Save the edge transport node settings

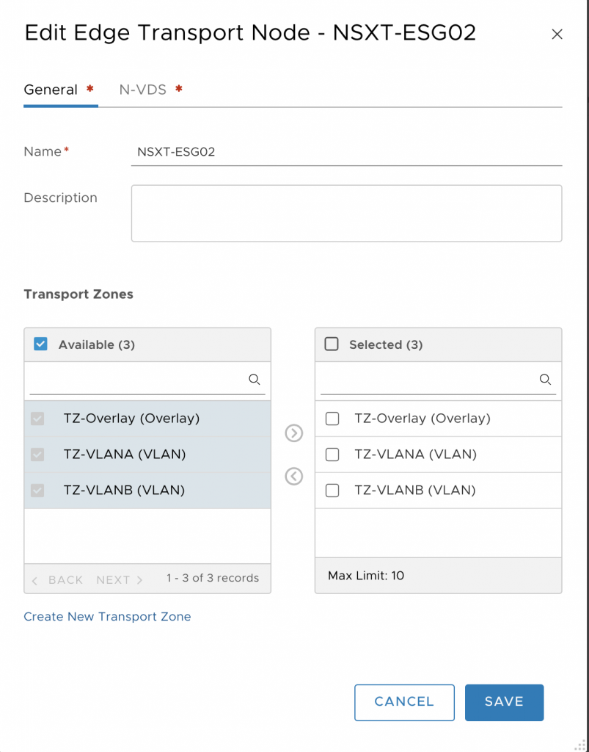pos(504,702)
